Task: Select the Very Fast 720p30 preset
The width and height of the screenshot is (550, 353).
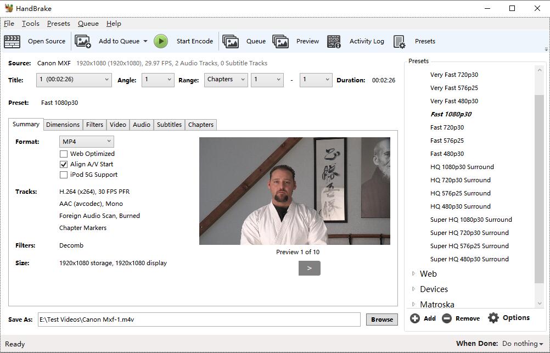Action: pyautogui.click(x=454, y=75)
